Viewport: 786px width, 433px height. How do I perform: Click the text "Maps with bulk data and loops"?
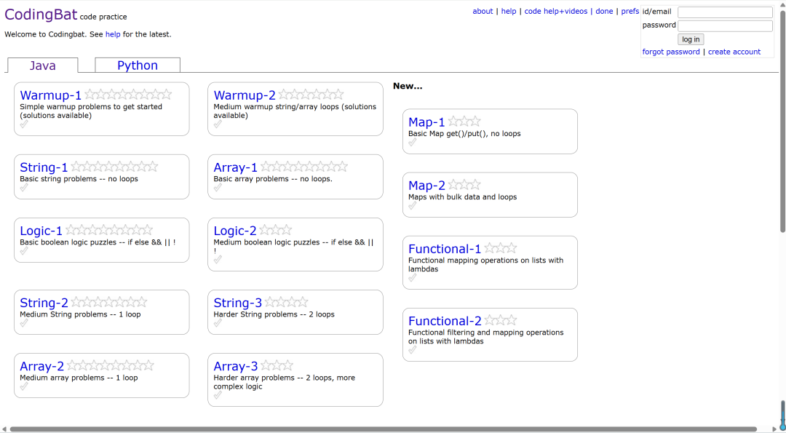click(463, 197)
